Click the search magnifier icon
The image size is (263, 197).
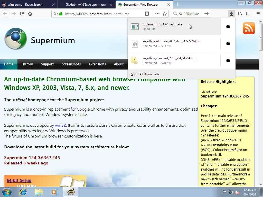coord(175,14)
